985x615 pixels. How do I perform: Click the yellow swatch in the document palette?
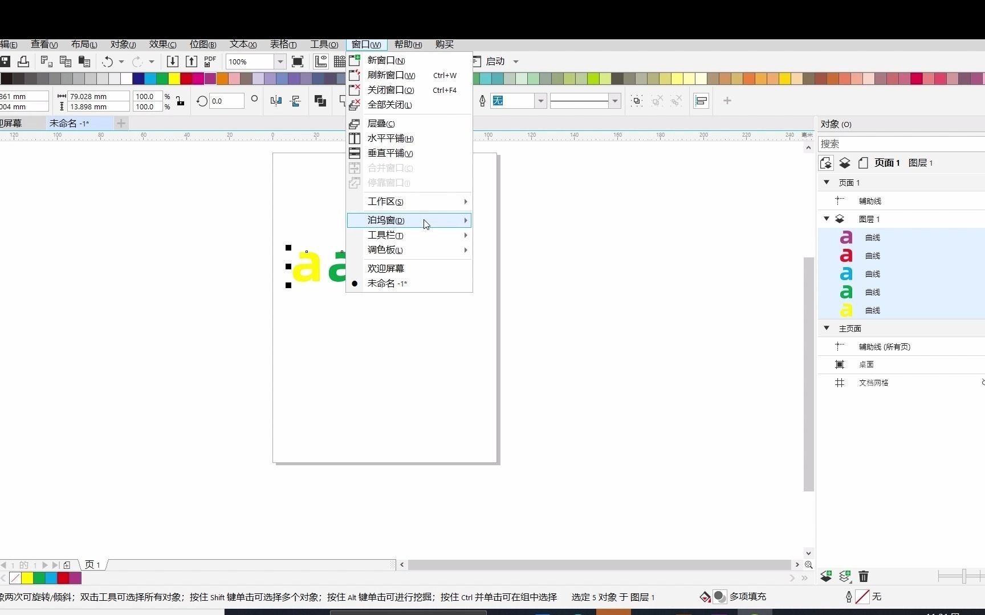[x=27, y=578]
